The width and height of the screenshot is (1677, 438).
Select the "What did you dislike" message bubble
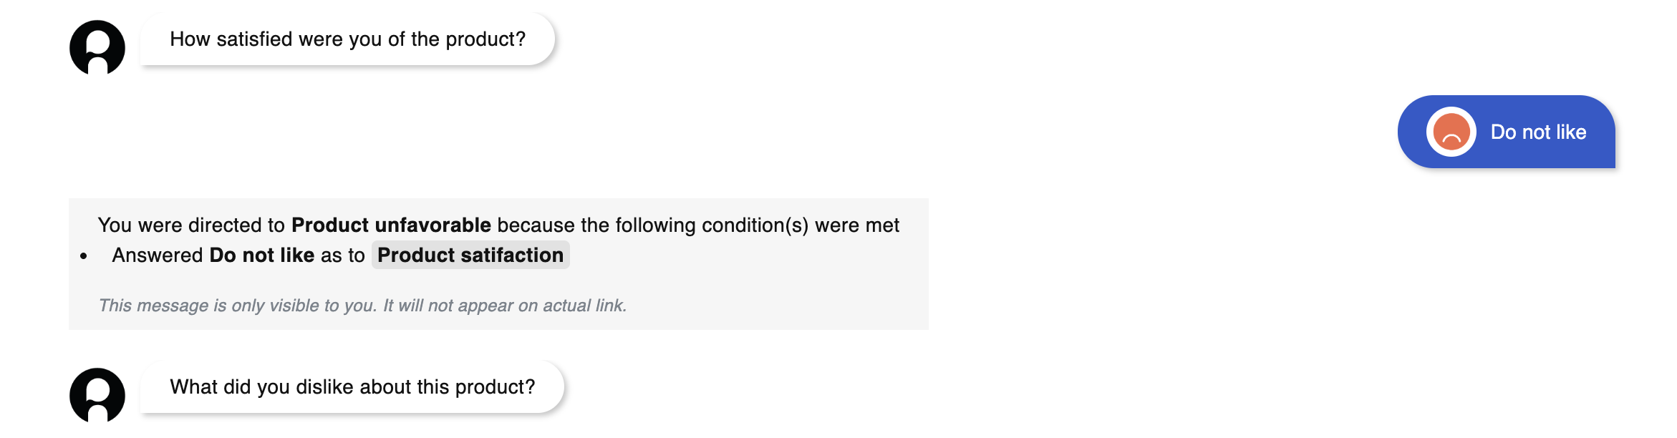352,387
